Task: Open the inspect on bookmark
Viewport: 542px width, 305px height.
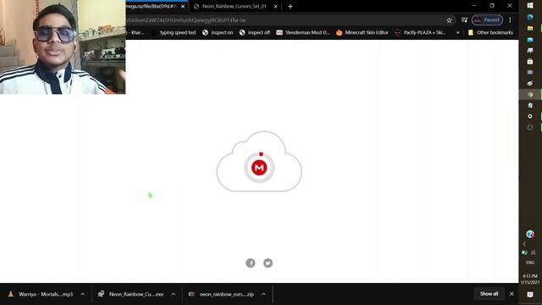Action: point(218,32)
